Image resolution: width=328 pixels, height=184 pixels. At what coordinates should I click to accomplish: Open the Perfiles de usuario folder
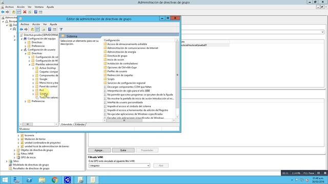[117, 72]
